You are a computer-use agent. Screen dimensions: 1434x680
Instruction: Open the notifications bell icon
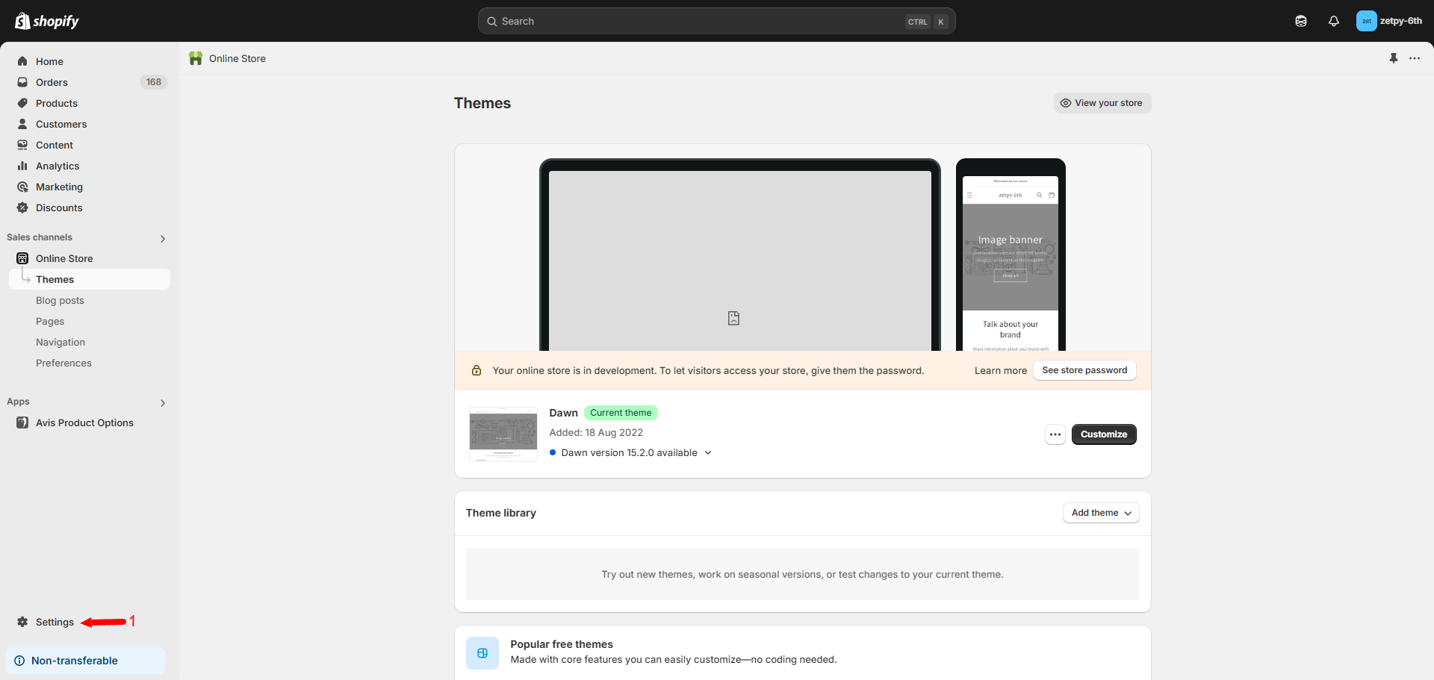tap(1334, 21)
